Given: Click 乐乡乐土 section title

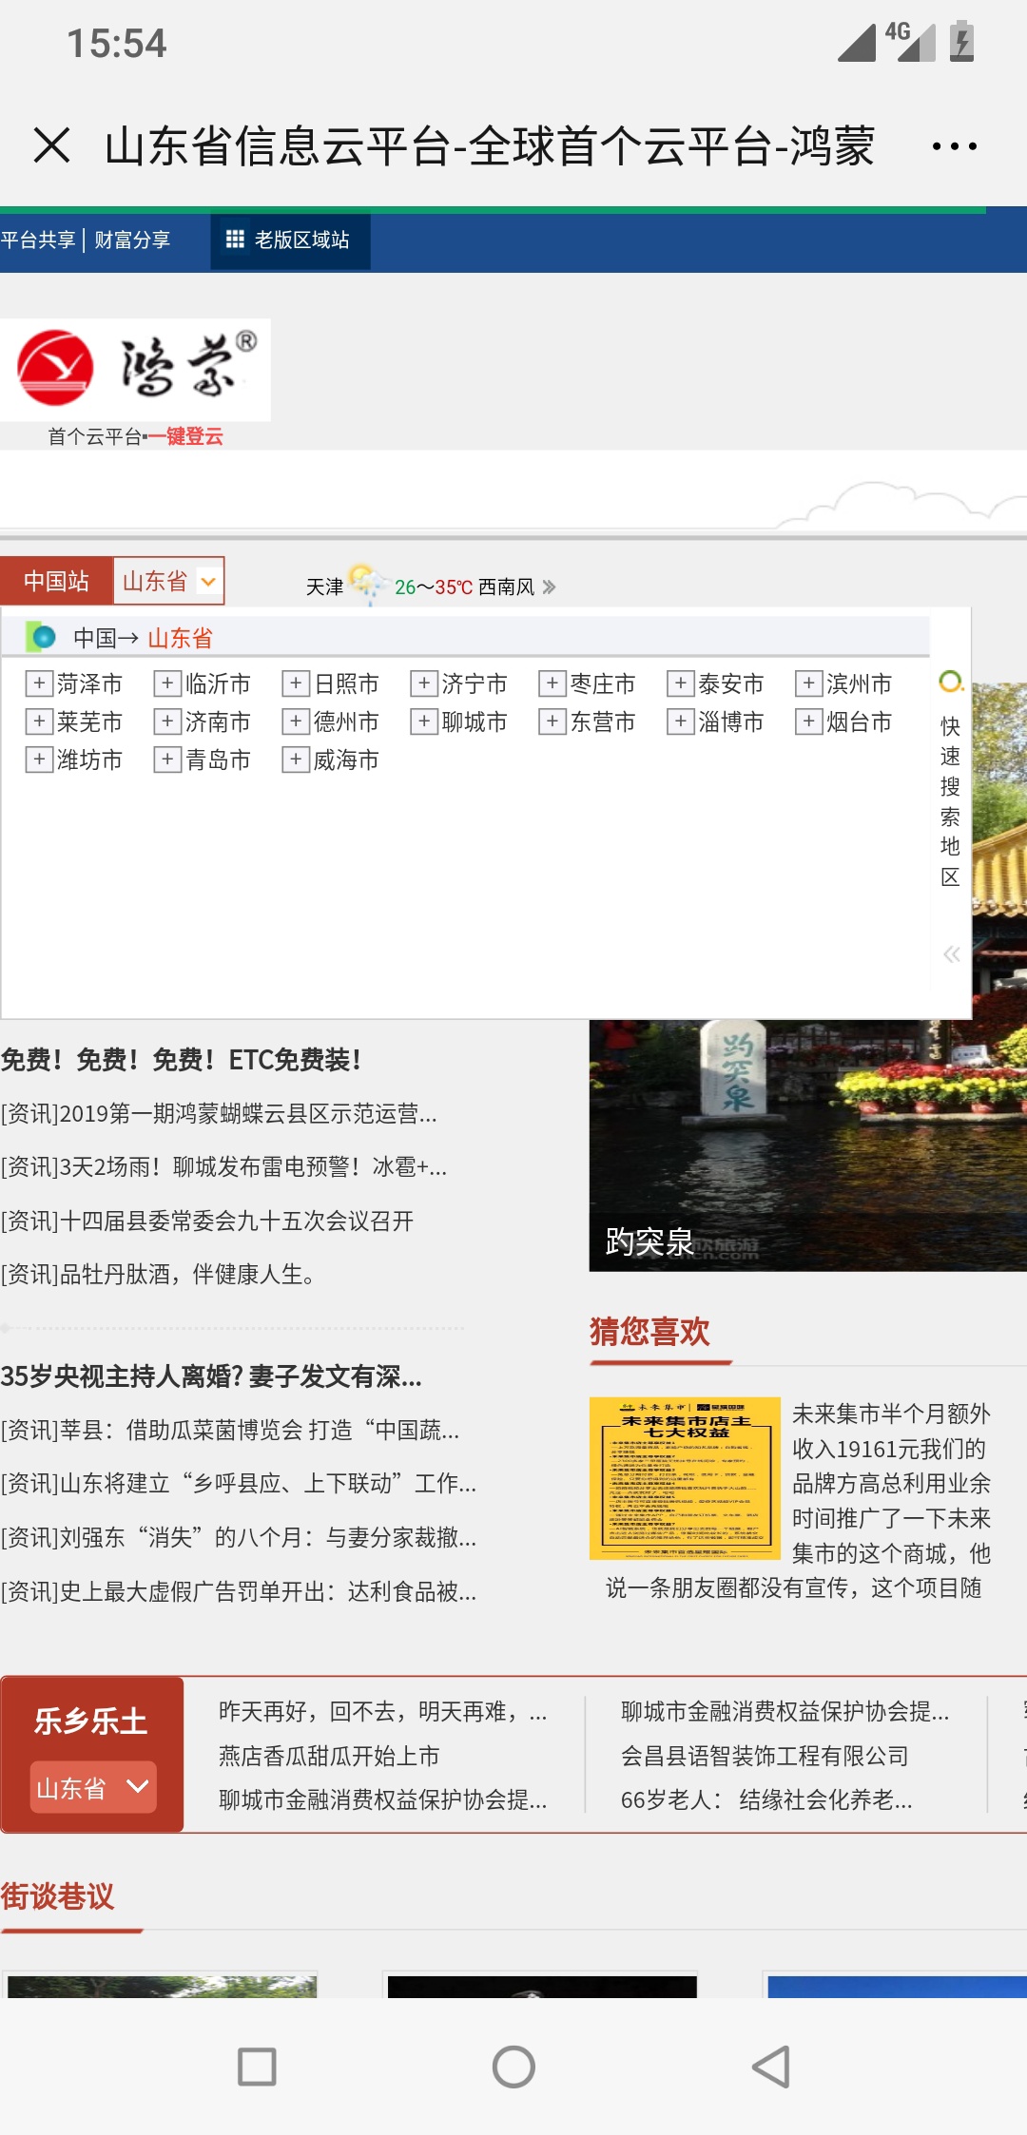Looking at the screenshot, I should tap(91, 1721).
